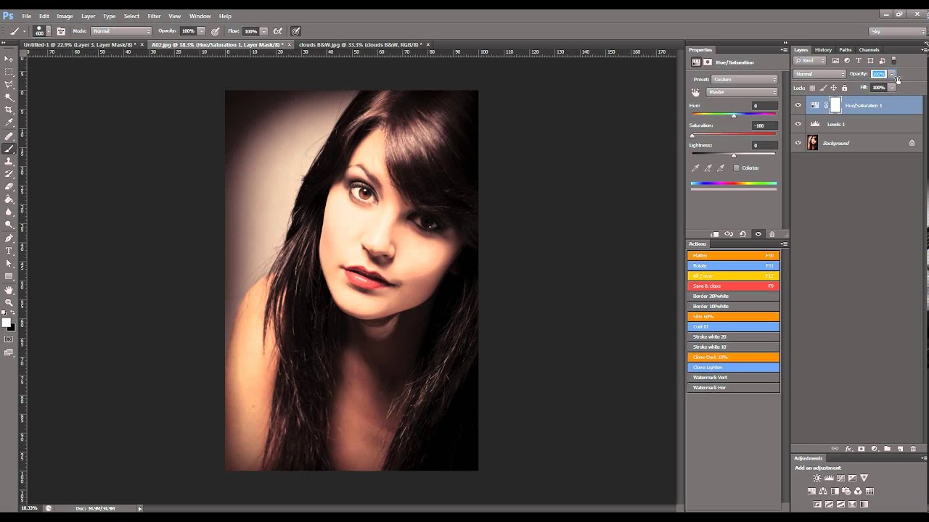Run the Watermark Vert action
Viewport: 929px width, 522px height.
click(733, 377)
